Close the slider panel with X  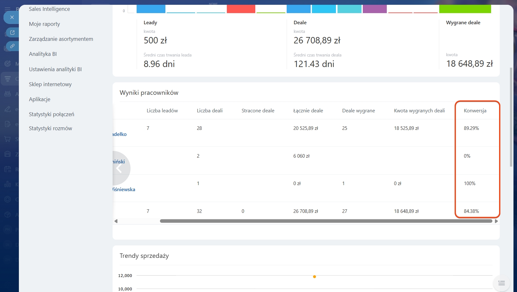pyautogui.click(x=12, y=17)
